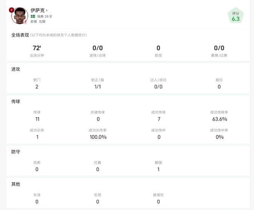The width and height of the screenshot is (254, 210).
Task: Click the 解围 stat label
Action: click(159, 162)
